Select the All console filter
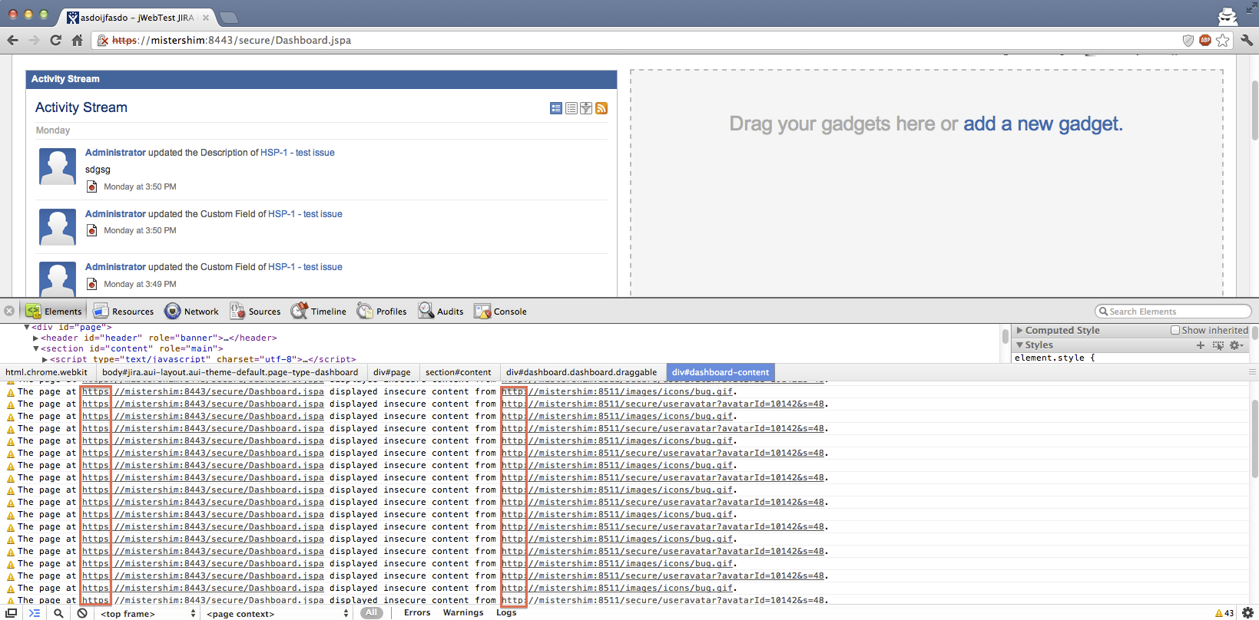This screenshot has width=1259, height=620. pyautogui.click(x=372, y=612)
